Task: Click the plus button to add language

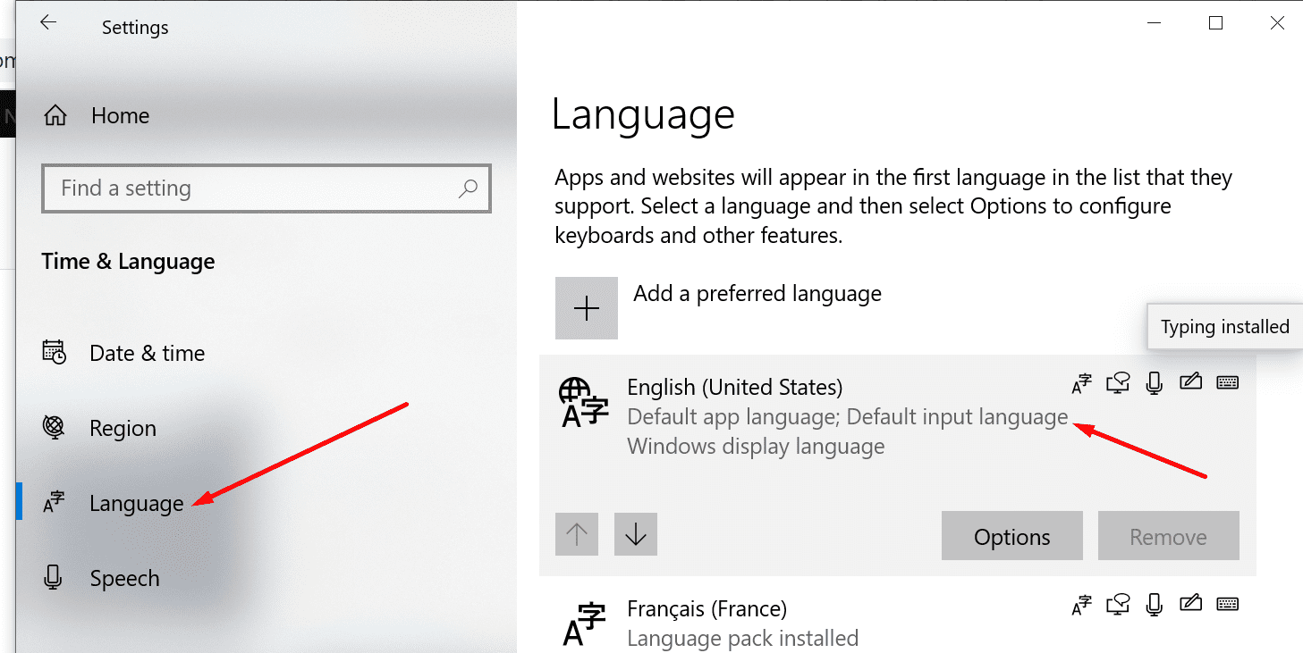Action: (x=587, y=308)
